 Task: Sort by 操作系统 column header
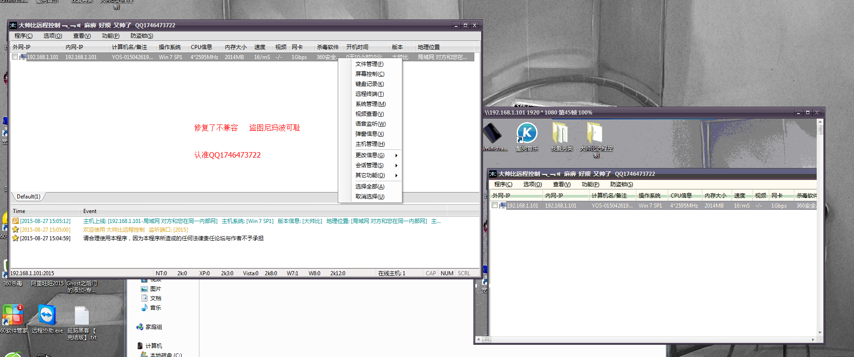[172, 47]
